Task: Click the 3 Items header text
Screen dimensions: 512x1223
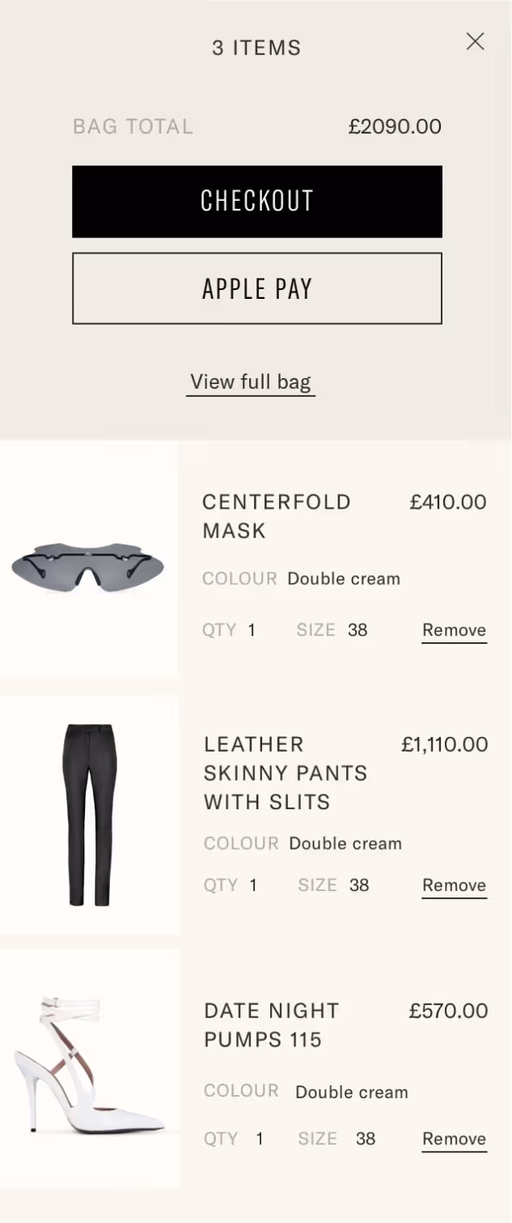Action: point(256,48)
